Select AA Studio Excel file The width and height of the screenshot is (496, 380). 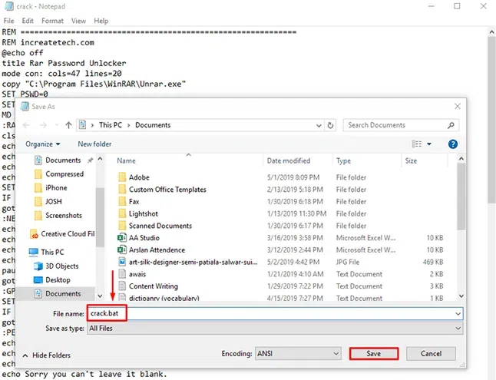(x=138, y=238)
